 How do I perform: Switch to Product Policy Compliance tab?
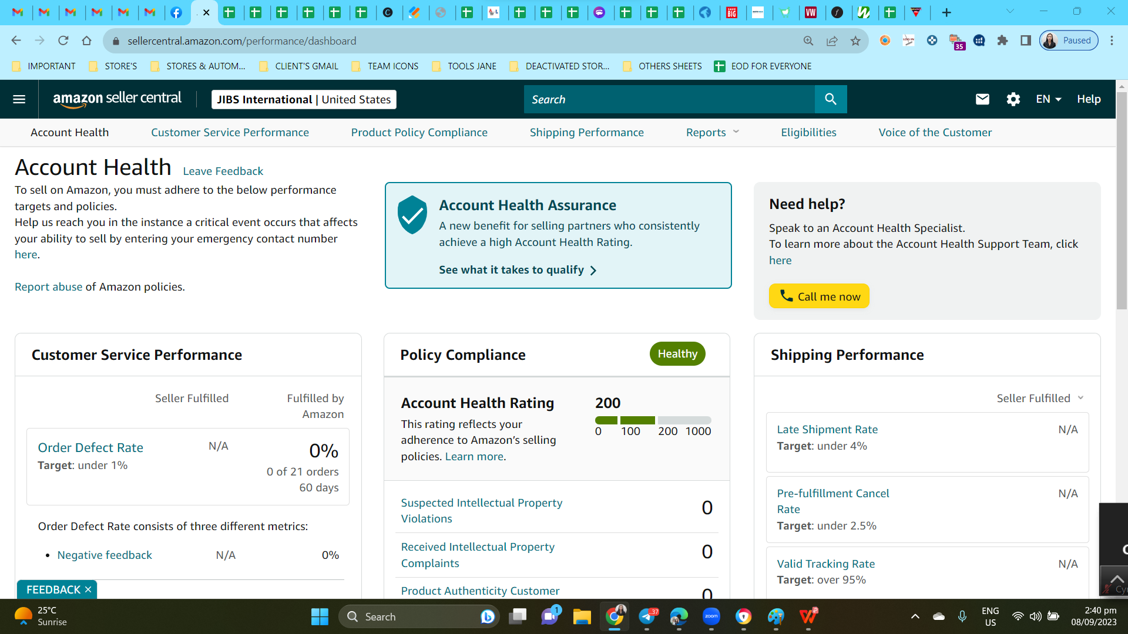419,133
